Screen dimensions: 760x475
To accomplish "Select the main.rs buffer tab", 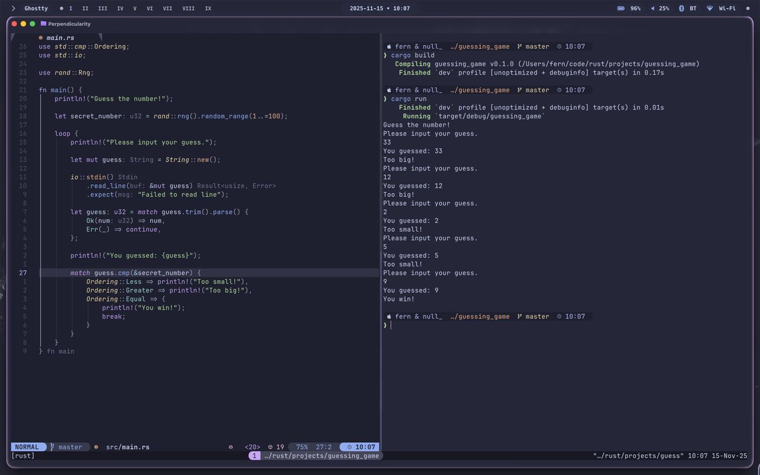I will [x=56, y=38].
